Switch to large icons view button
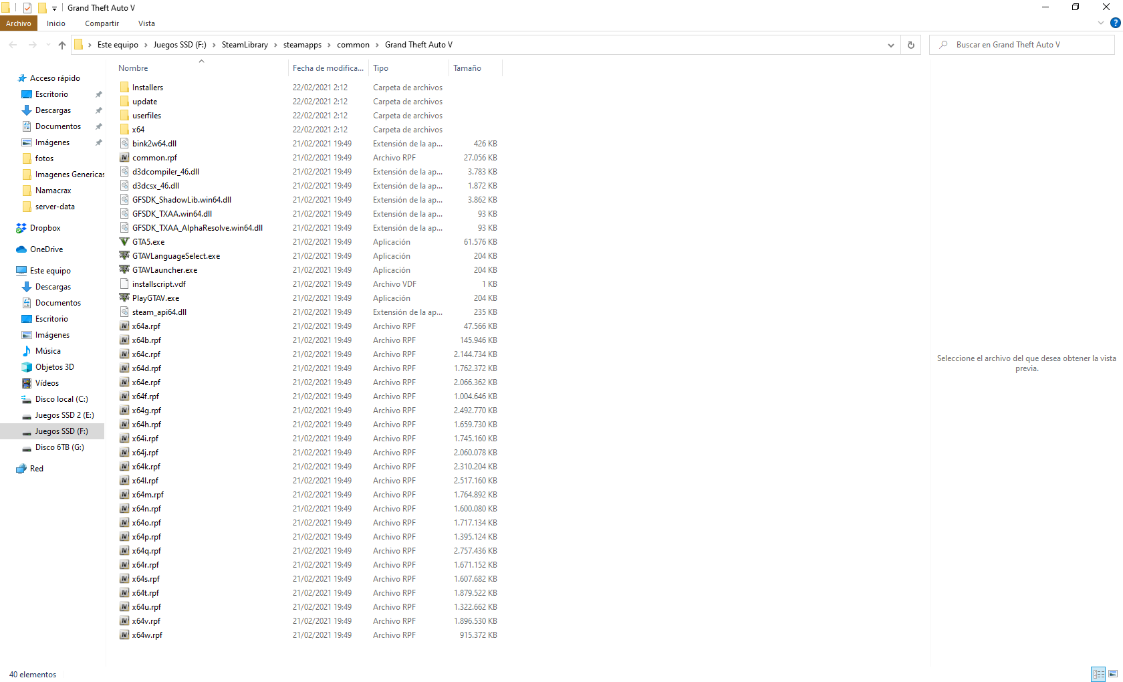The width and height of the screenshot is (1123, 682). coord(1113,674)
